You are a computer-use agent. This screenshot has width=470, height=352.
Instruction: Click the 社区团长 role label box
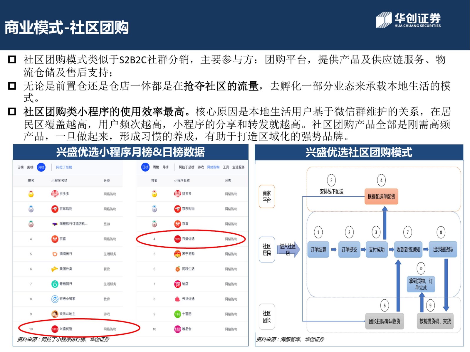[x=267, y=317]
